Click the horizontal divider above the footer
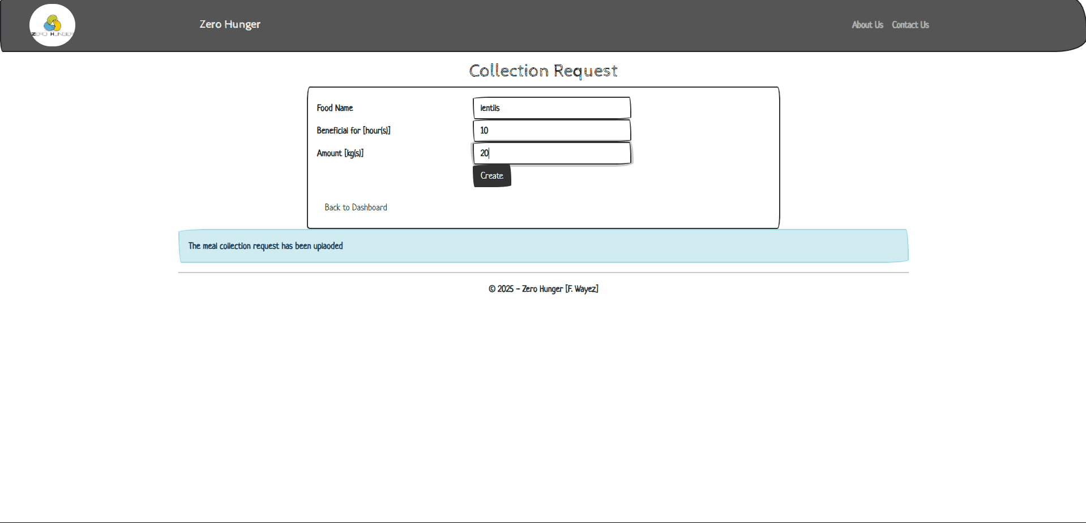The width and height of the screenshot is (1086, 523). click(543, 273)
